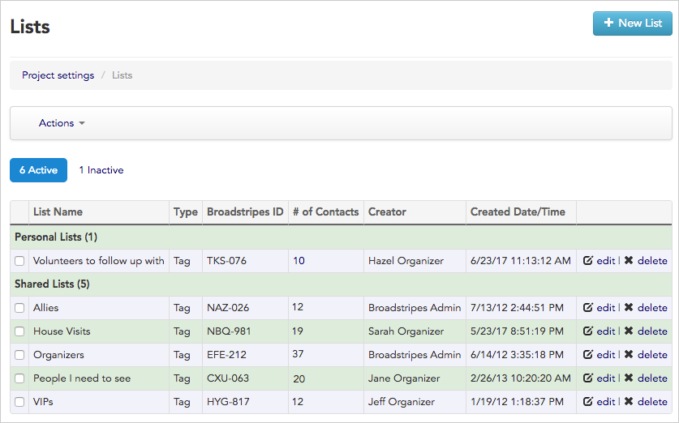The image size is (679, 423).
Task: Click the edit pencil icon for Volunteers row
Action: 587,260
